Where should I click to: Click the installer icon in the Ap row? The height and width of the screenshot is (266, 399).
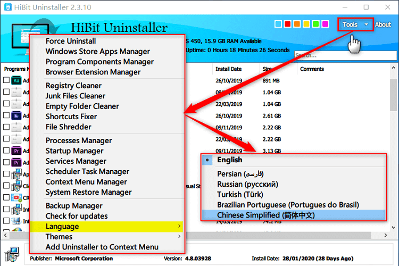point(16,174)
